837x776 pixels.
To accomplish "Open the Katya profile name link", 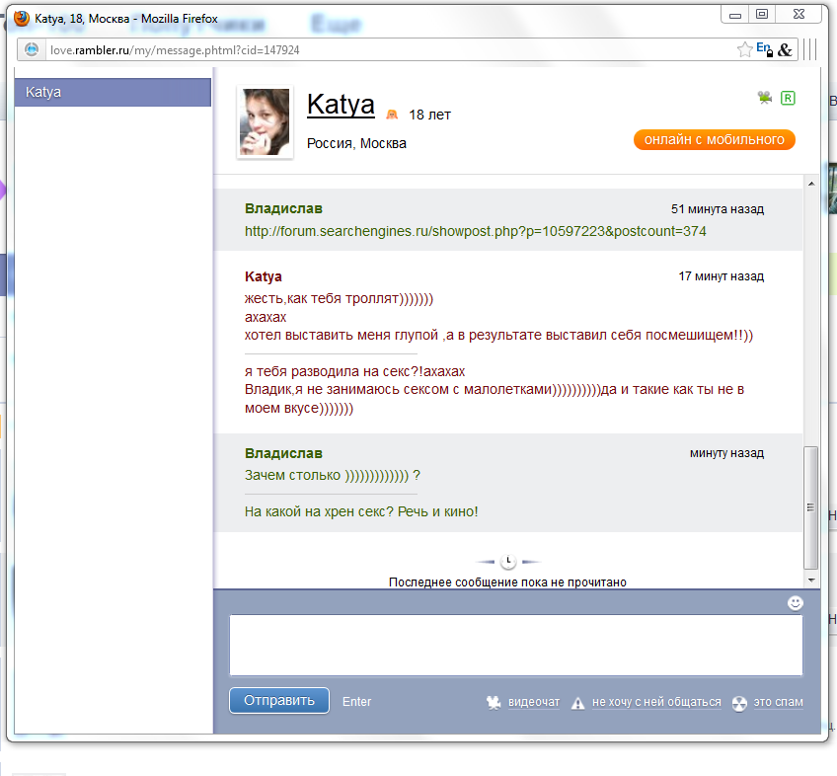I will tap(341, 104).
